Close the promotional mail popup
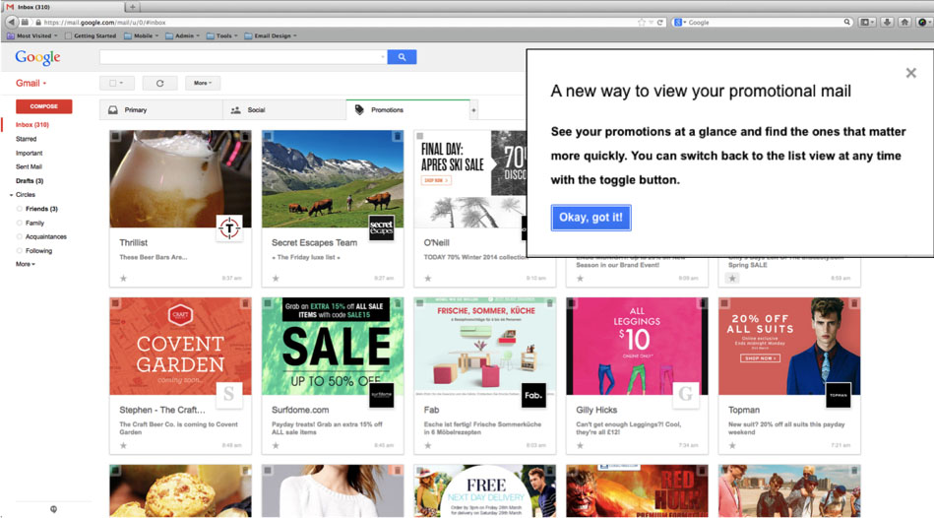Screen dimensions: 934x518 point(910,73)
